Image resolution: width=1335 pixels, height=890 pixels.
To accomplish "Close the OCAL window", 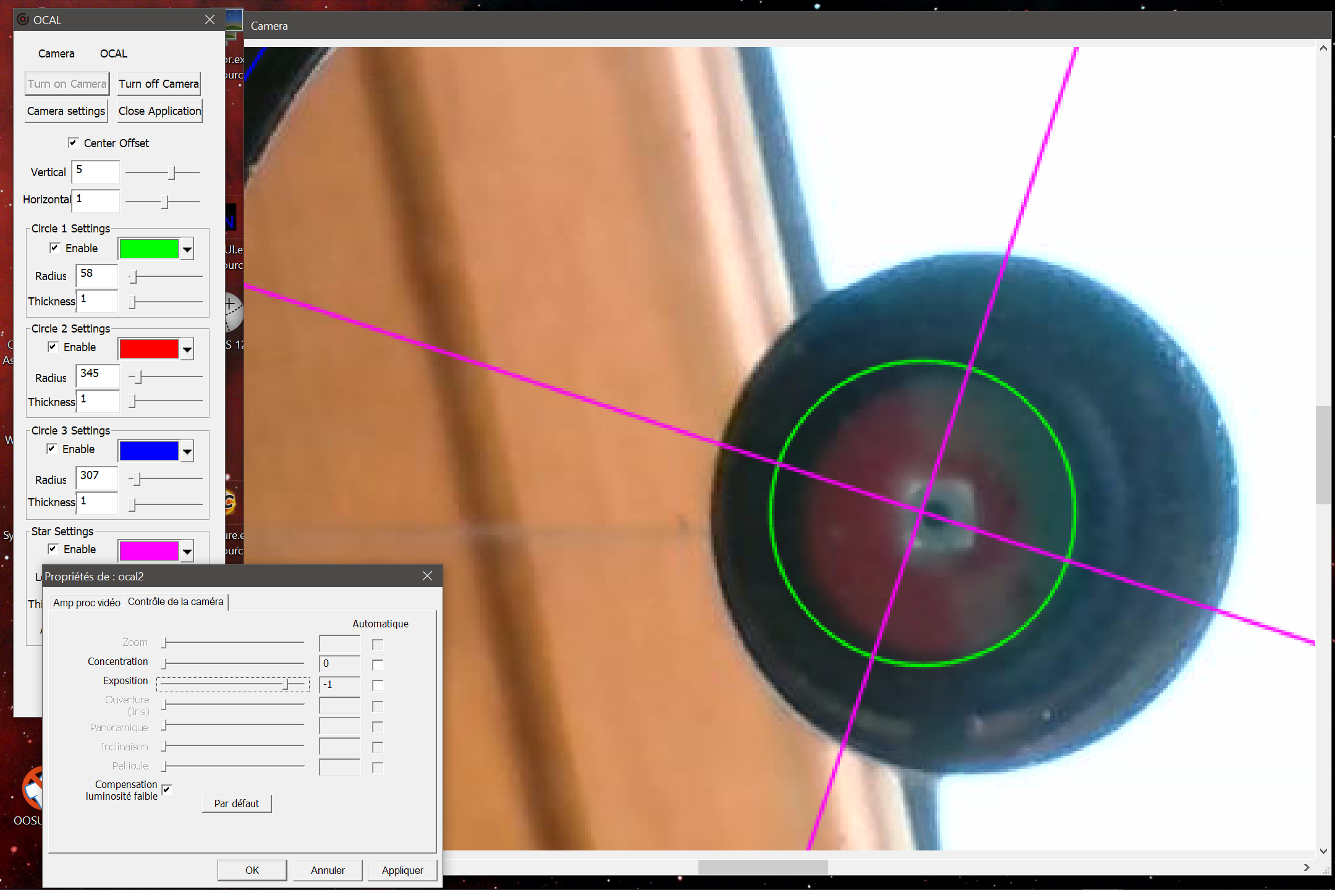I will (x=210, y=20).
